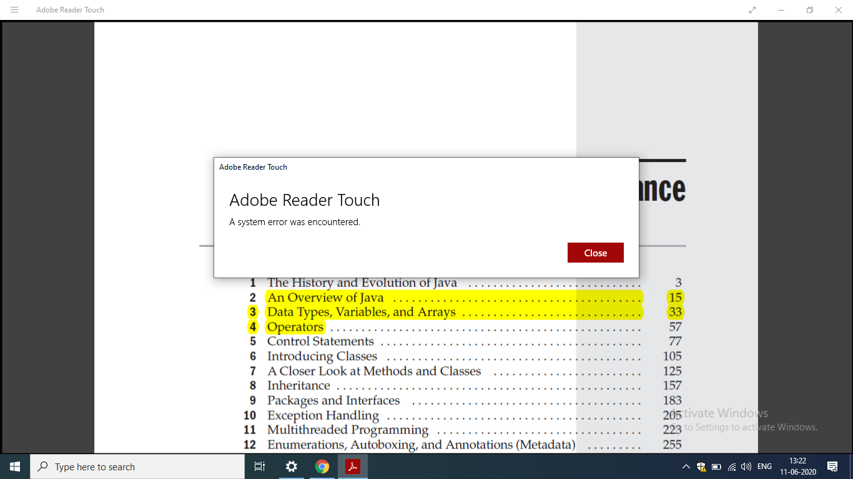The width and height of the screenshot is (853, 479).
Task: Close the system error dialog
Action: point(594,253)
